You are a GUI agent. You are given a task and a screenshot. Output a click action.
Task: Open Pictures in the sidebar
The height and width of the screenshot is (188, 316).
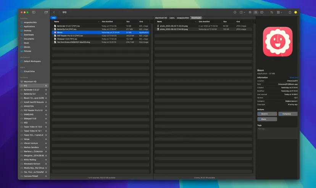pyautogui.click(x=27, y=51)
